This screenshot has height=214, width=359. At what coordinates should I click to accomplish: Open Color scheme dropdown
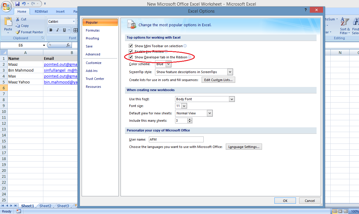(x=168, y=64)
